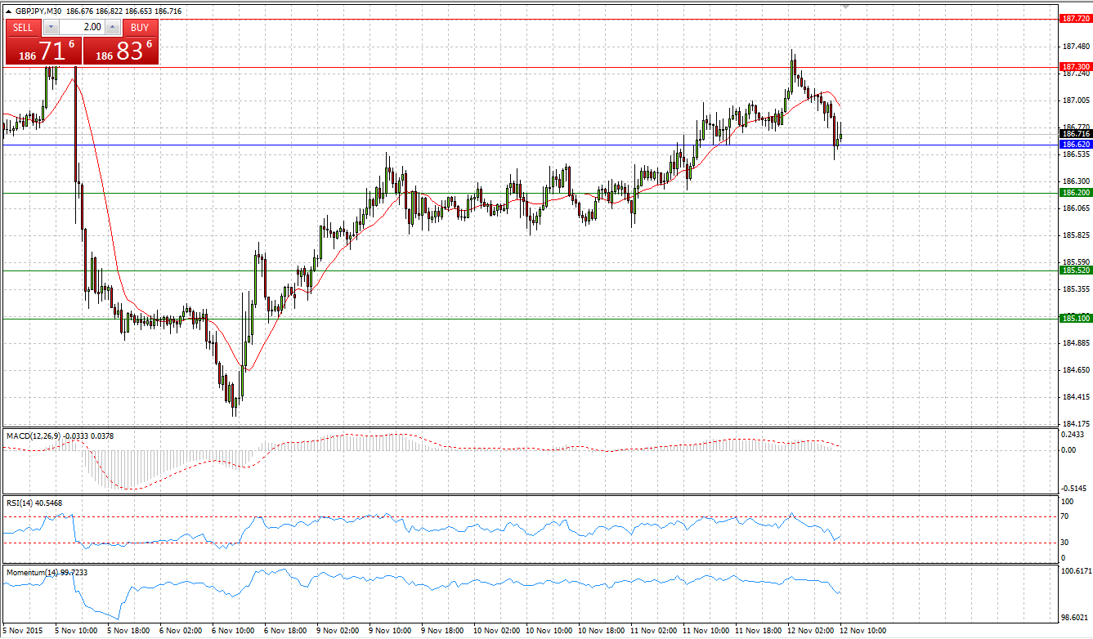This screenshot has height=639, width=1093.
Task: Click the 187.480 price axis value
Action: click(1075, 46)
